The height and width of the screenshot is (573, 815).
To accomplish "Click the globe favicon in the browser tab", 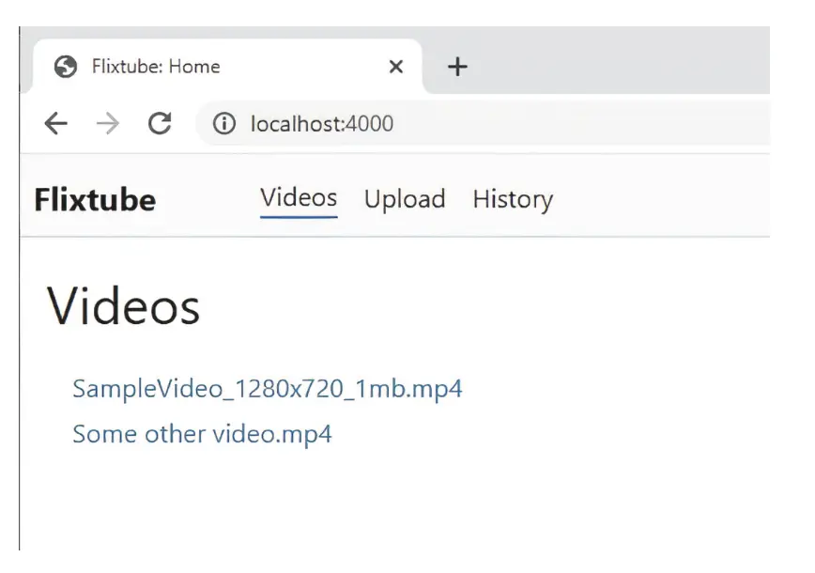I will tap(66, 67).
